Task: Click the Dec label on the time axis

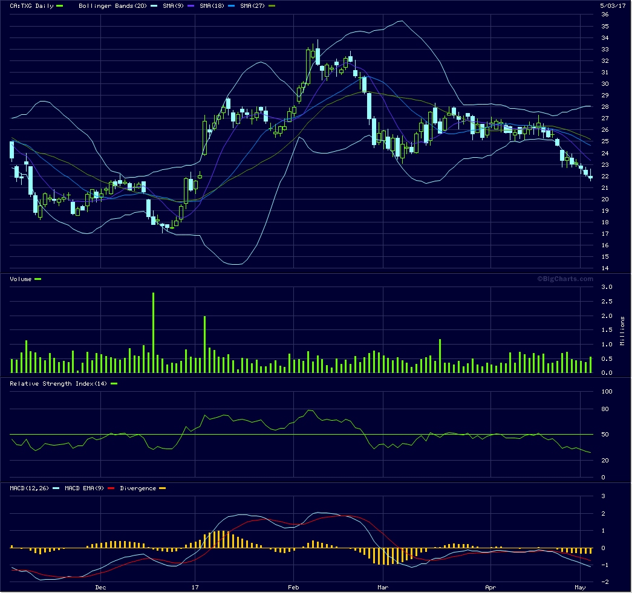Action: (100, 587)
